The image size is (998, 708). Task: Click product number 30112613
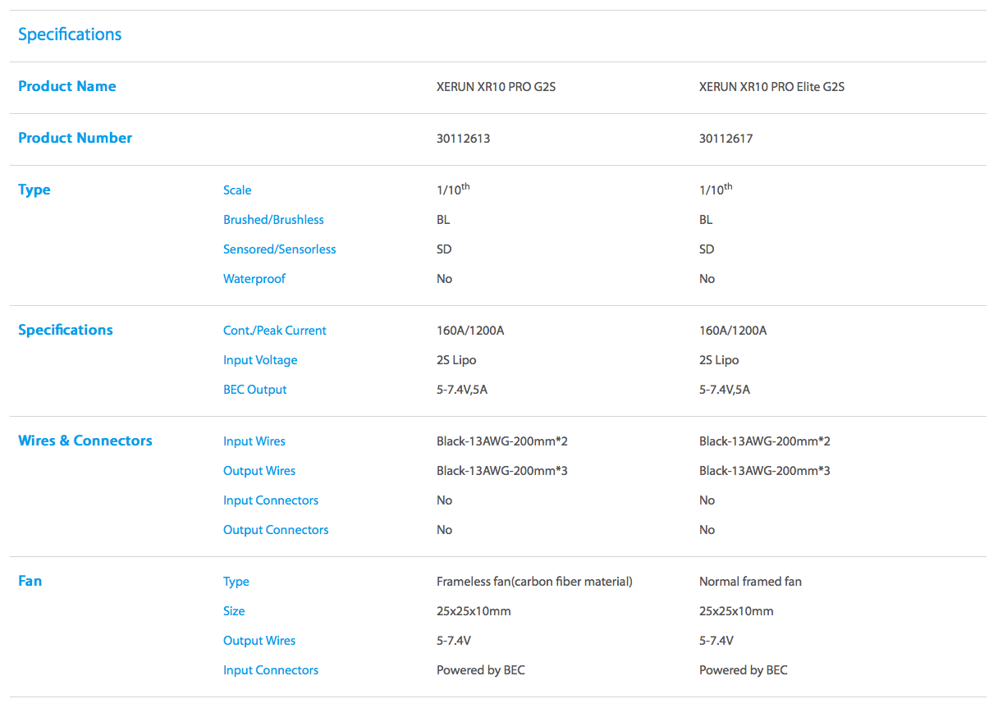pyautogui.click(x=464, y=139)
